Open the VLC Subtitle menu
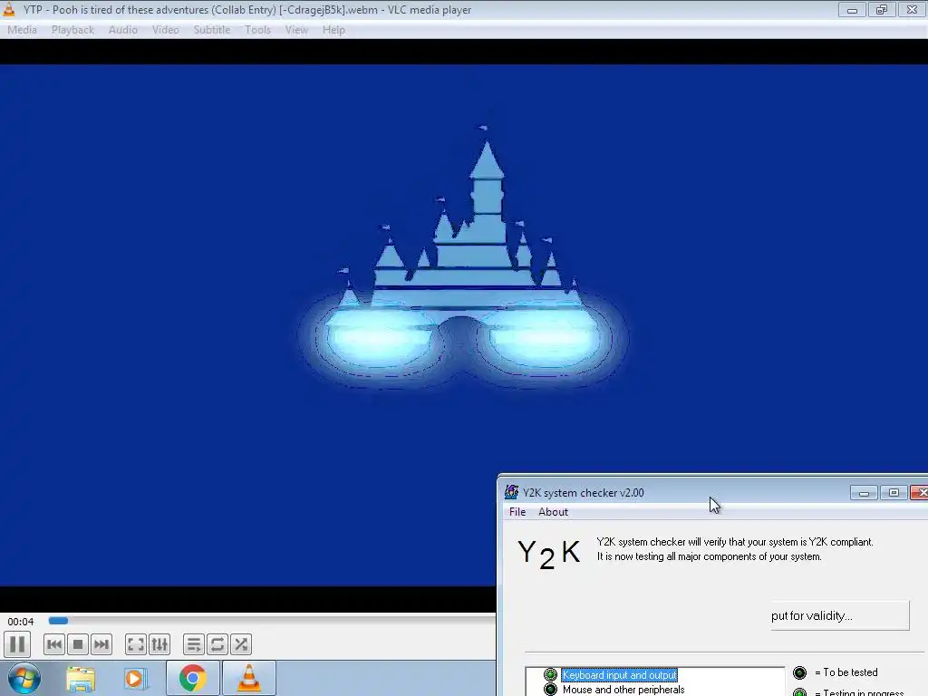This screenshot has width=928, height=696. 211,30
